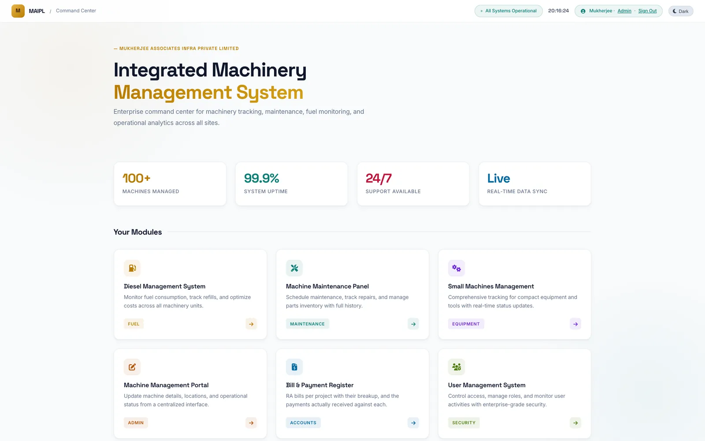Open the Bill & Payment Register title
This screenshot has width=705, height=441.
(319, 385)
